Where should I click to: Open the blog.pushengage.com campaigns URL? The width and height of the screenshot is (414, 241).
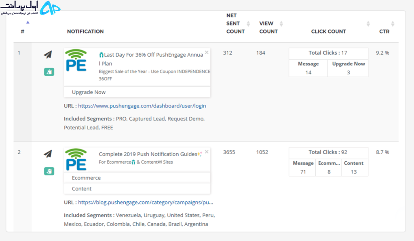146,203
